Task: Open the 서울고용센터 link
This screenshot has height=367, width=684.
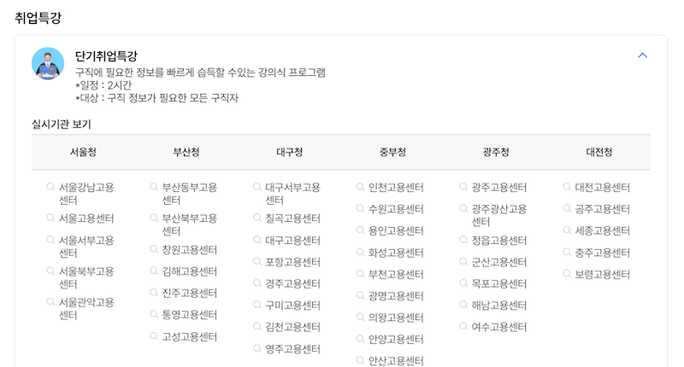Action: coord(86,218)
